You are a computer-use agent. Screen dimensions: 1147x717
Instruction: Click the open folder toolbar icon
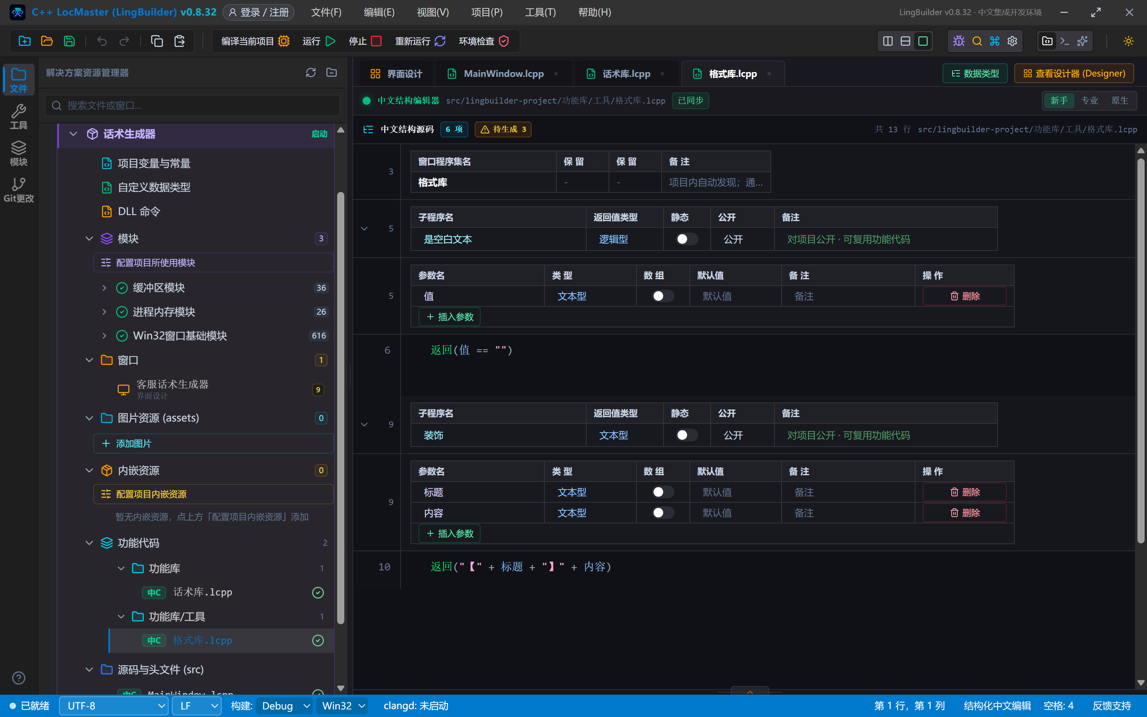click(x=47, y=41)
